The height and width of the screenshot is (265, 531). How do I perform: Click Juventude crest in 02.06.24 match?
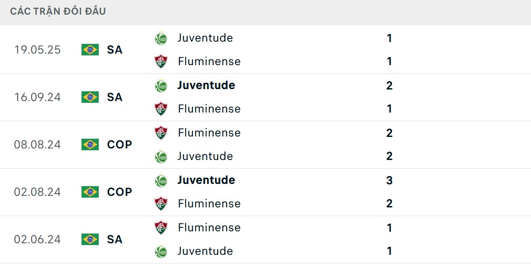point(161,251)
